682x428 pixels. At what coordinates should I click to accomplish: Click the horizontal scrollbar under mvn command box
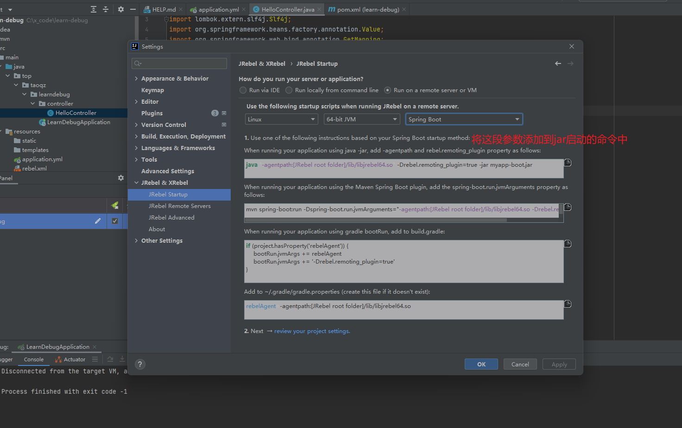pos(376,220)
